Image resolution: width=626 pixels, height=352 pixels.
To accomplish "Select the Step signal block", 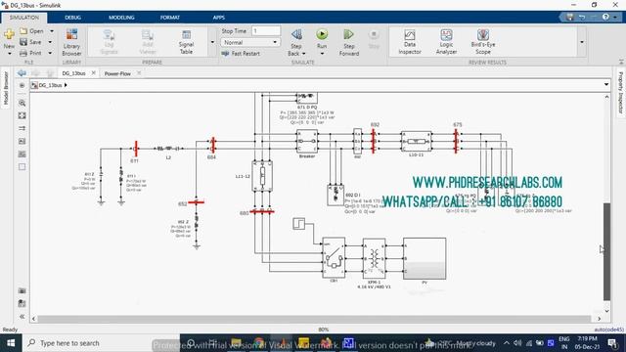I will pyautogui.click(x=298, y=224).
